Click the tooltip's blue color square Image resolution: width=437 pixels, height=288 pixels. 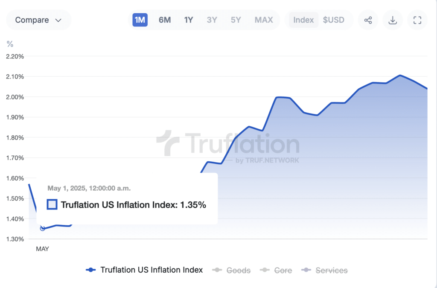tap(52, 205)
